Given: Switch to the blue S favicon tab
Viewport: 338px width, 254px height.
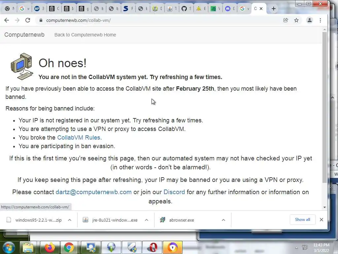Looking at the screenshot, I should (128, 9).
